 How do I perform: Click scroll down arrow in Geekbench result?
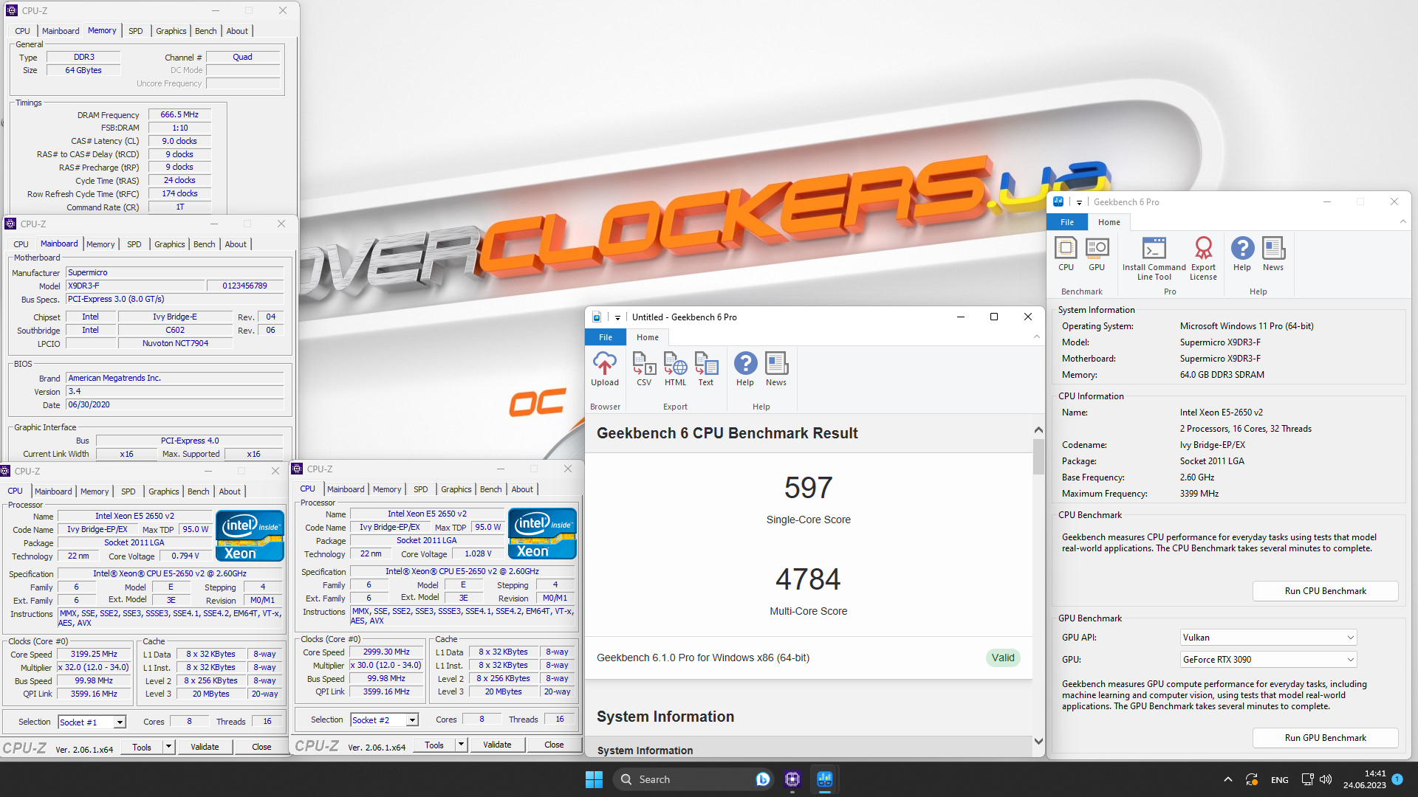pyautogui.click(x=1038, y=742)
